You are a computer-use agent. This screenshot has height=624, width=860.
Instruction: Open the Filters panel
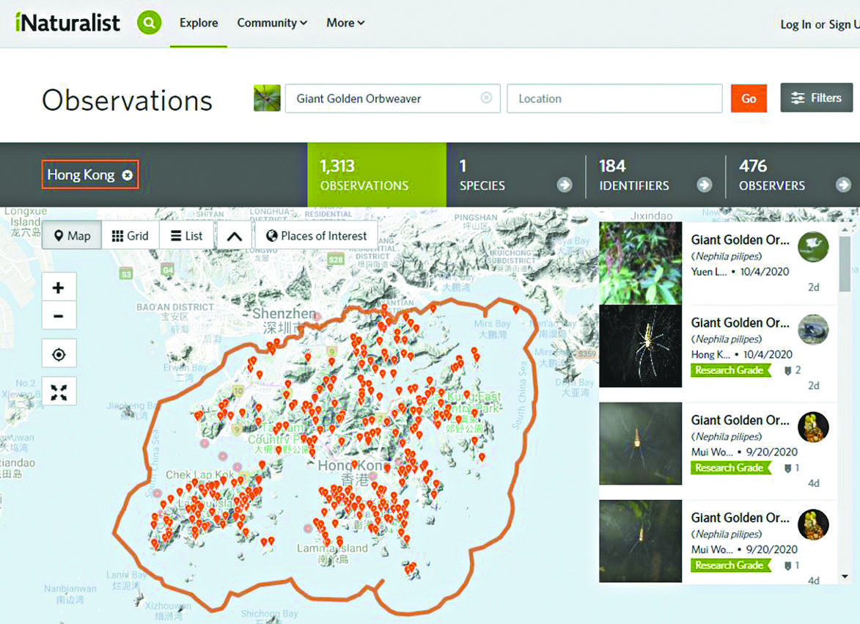816,98
